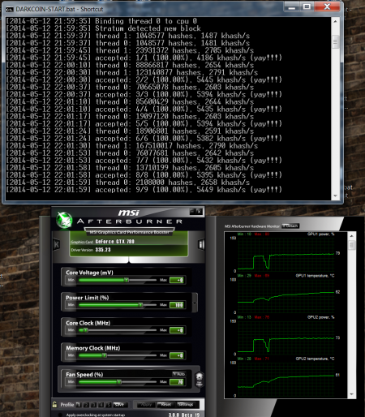Click the Core Clock slider handle

[x=85, y=330]
